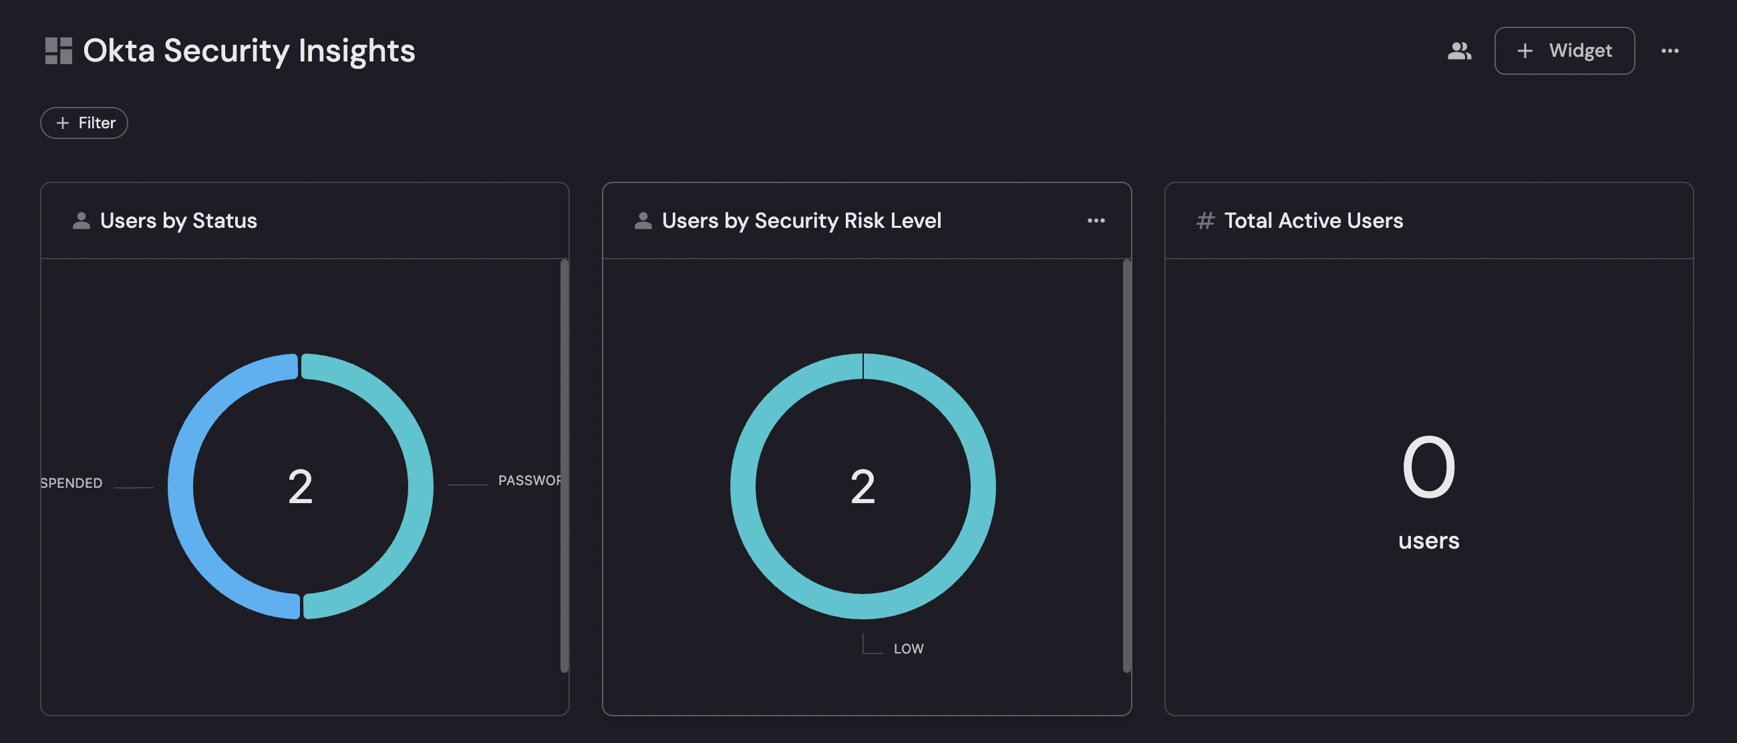This screenshot has height=743, width=1737.
Task: Click person icon on Users by Status
Action: pos(81,220)
